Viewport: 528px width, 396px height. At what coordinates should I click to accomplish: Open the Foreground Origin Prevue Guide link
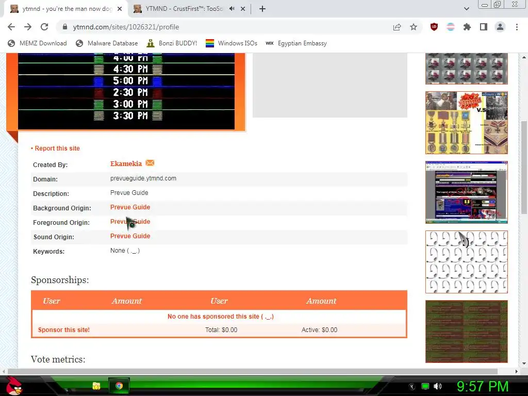coord(130,222)
